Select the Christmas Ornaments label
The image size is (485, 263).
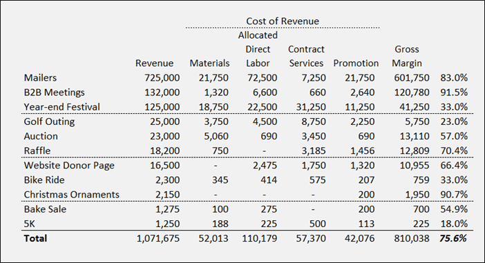[71, 195]
